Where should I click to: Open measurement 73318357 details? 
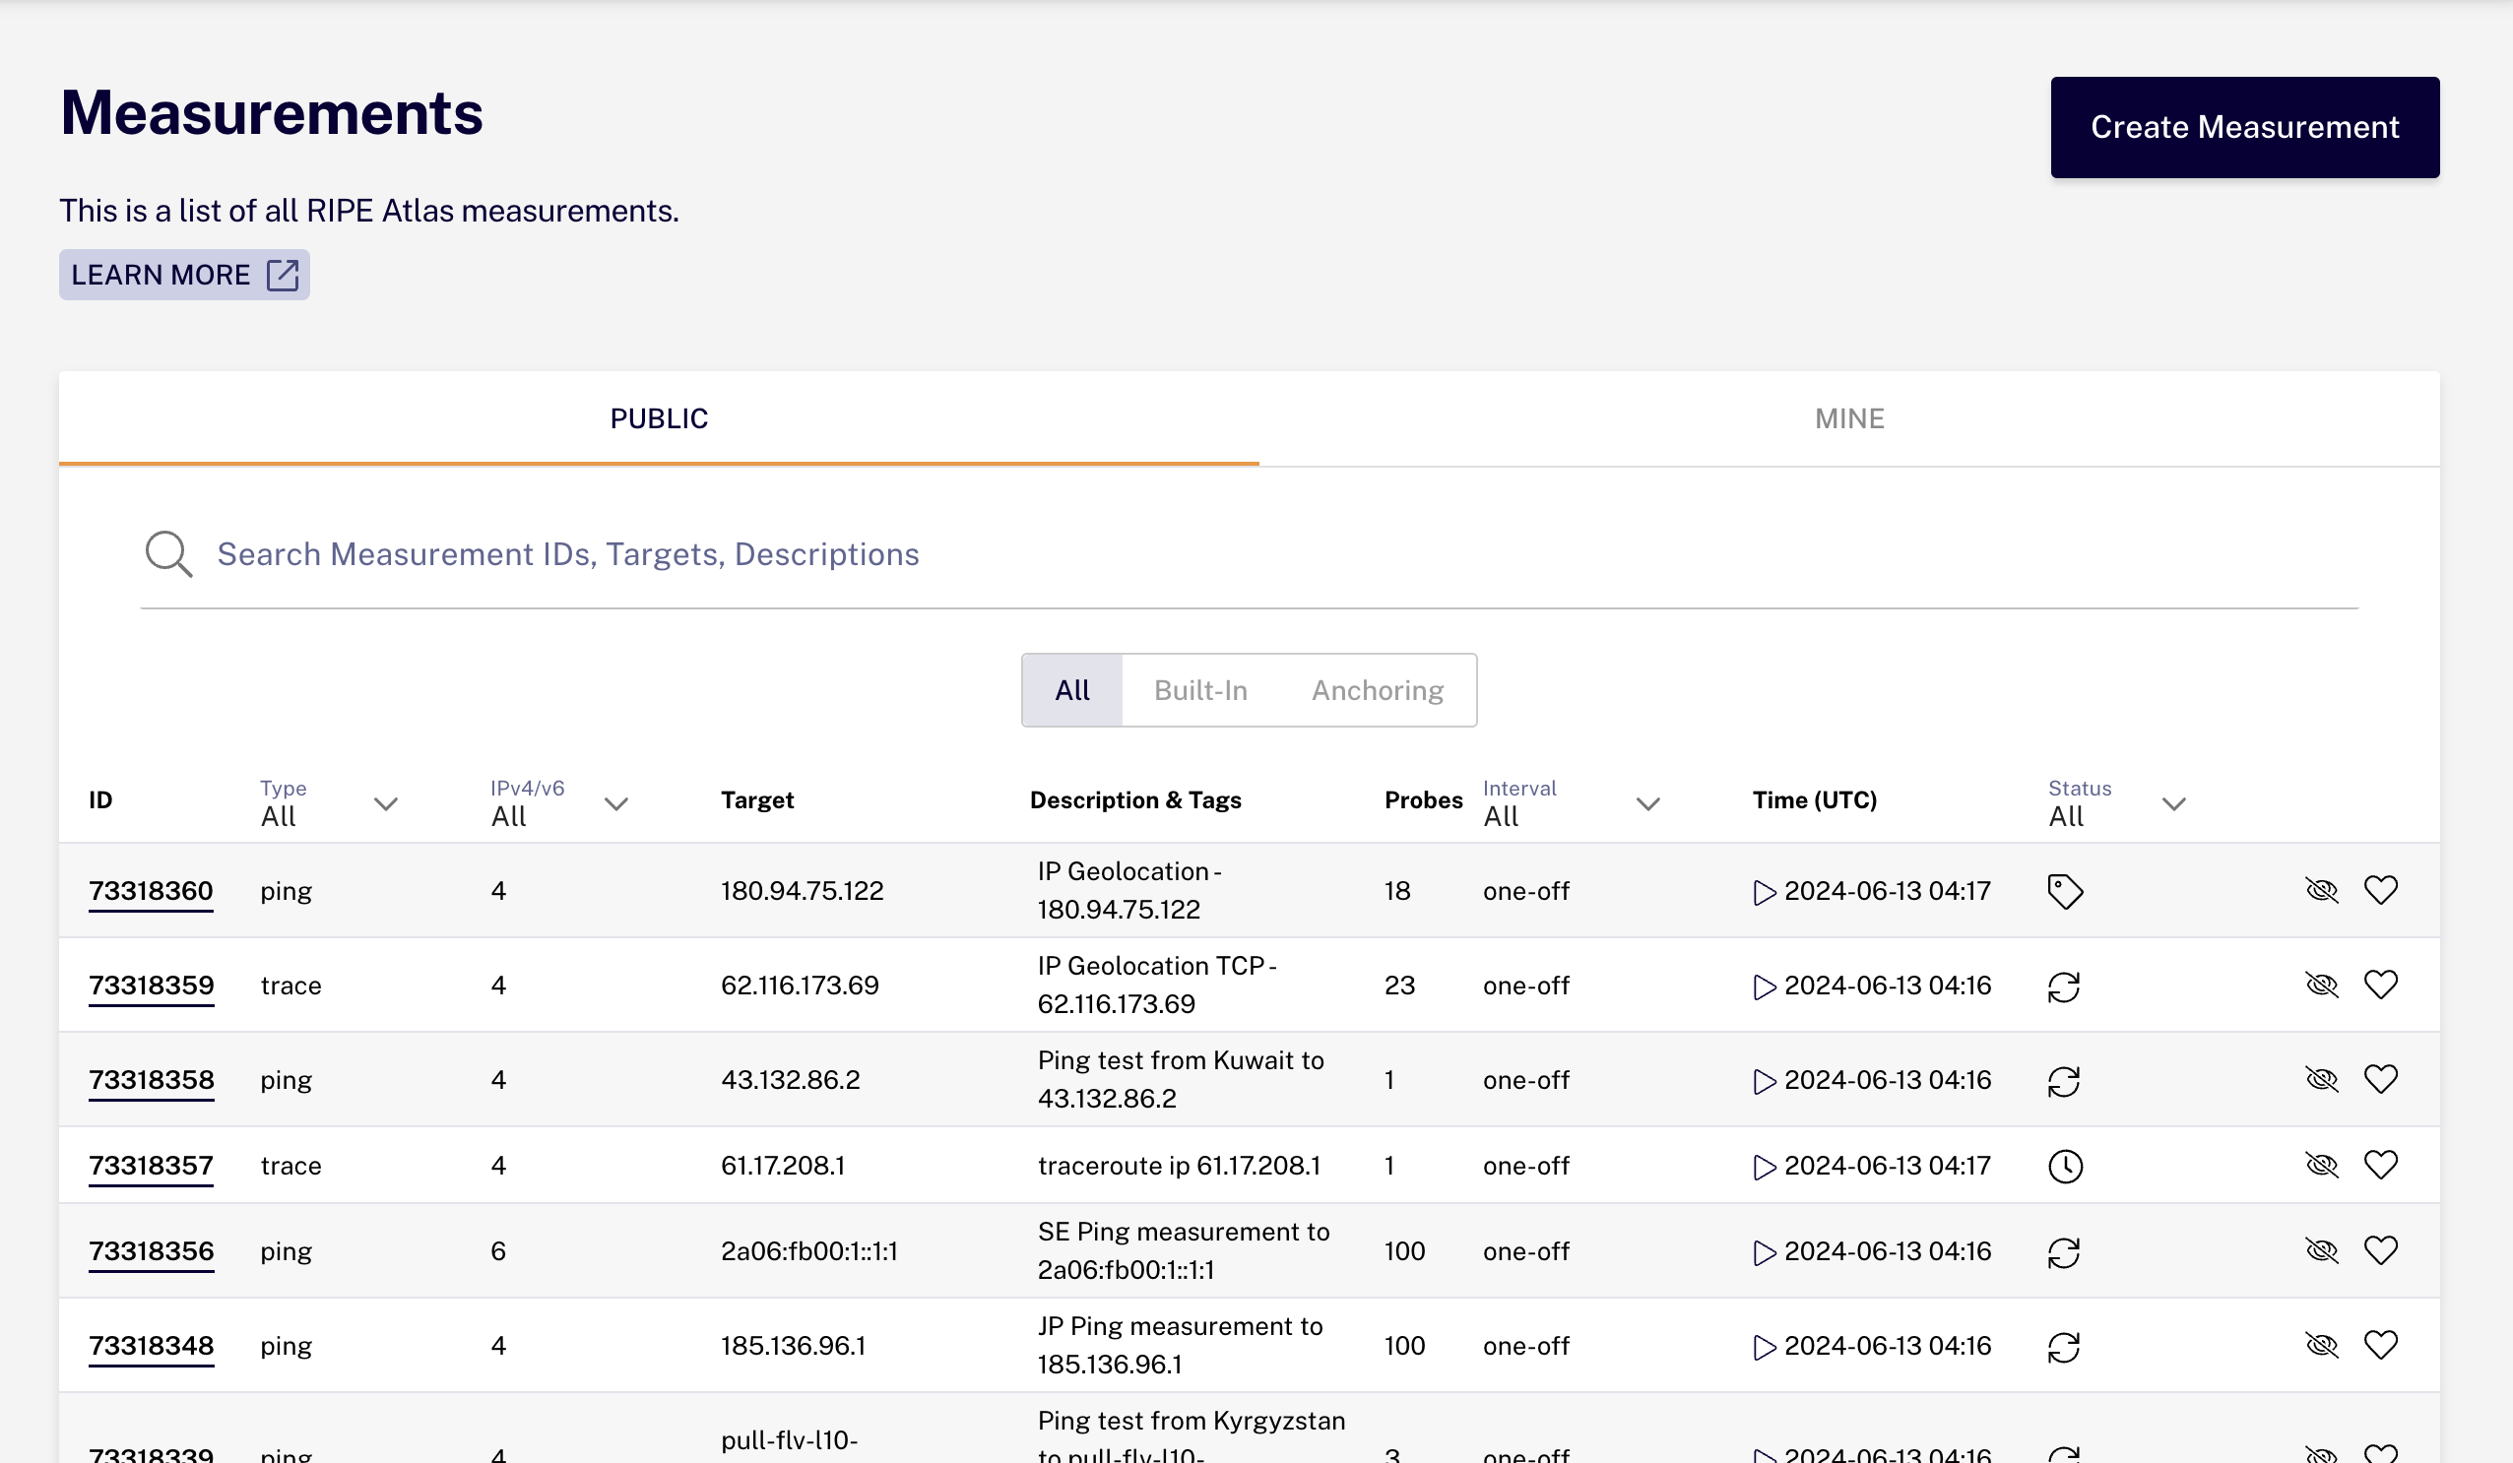(x=151, y=1166)
